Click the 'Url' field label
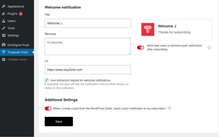The height and width of the screenshot is (137, 219). (47, 61)
